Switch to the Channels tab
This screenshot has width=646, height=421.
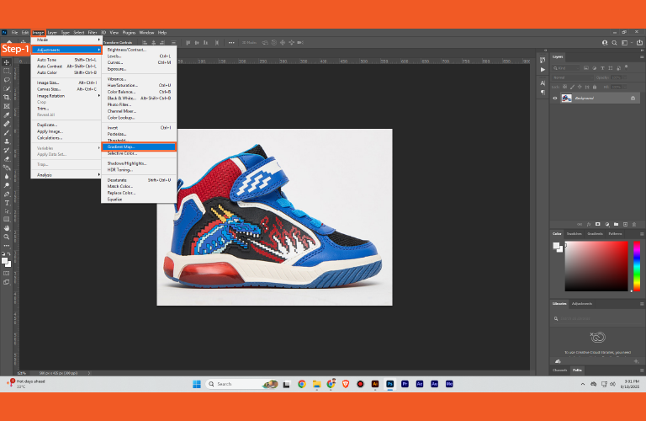[560, 370]
